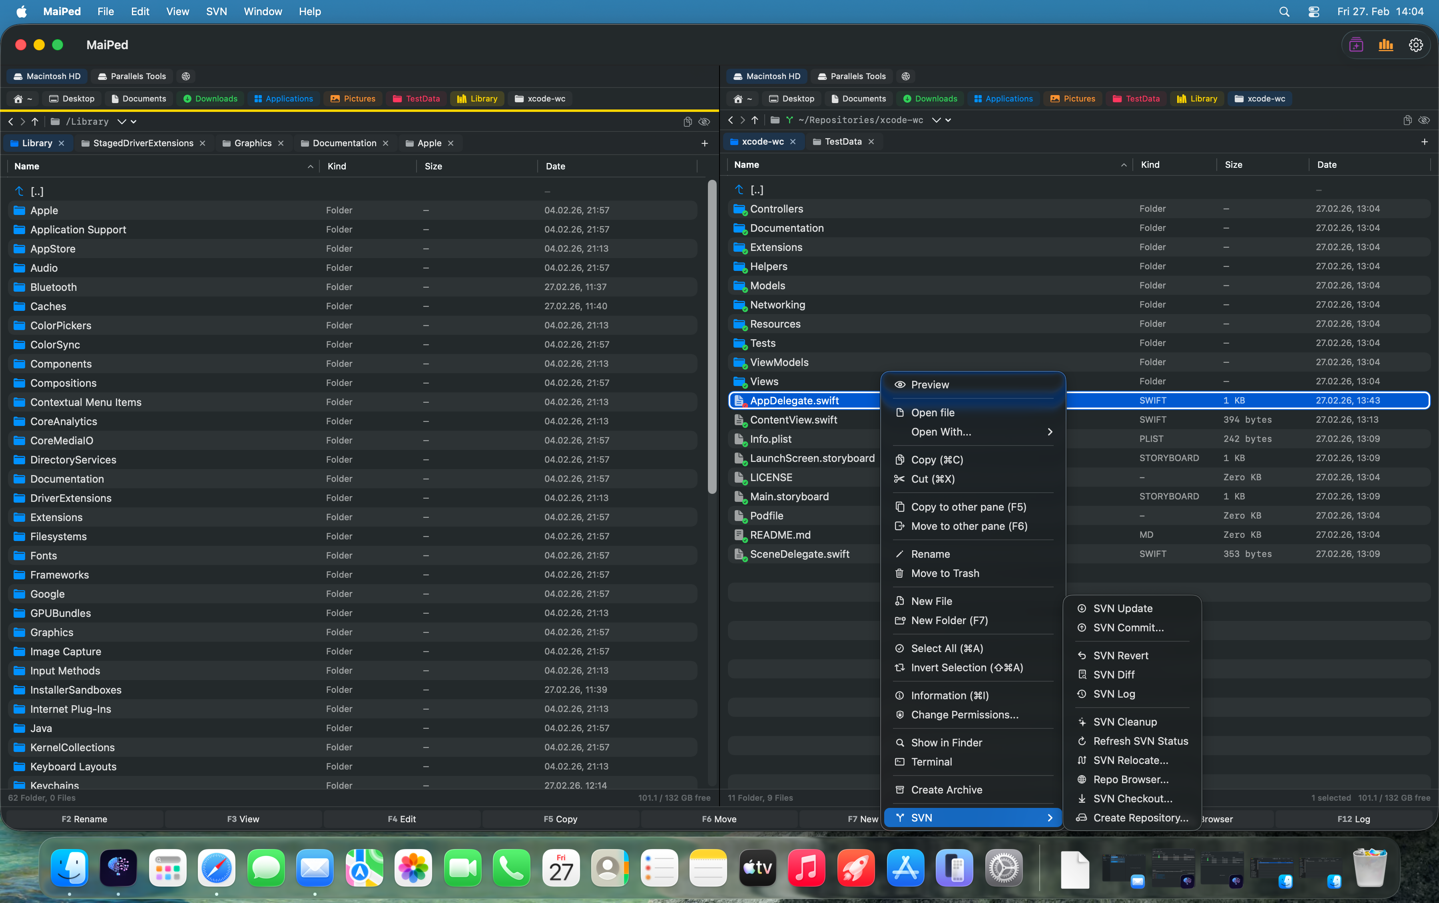
Task: Click the parent-folder up arrow in right path bar
Action: coord(754,120)
